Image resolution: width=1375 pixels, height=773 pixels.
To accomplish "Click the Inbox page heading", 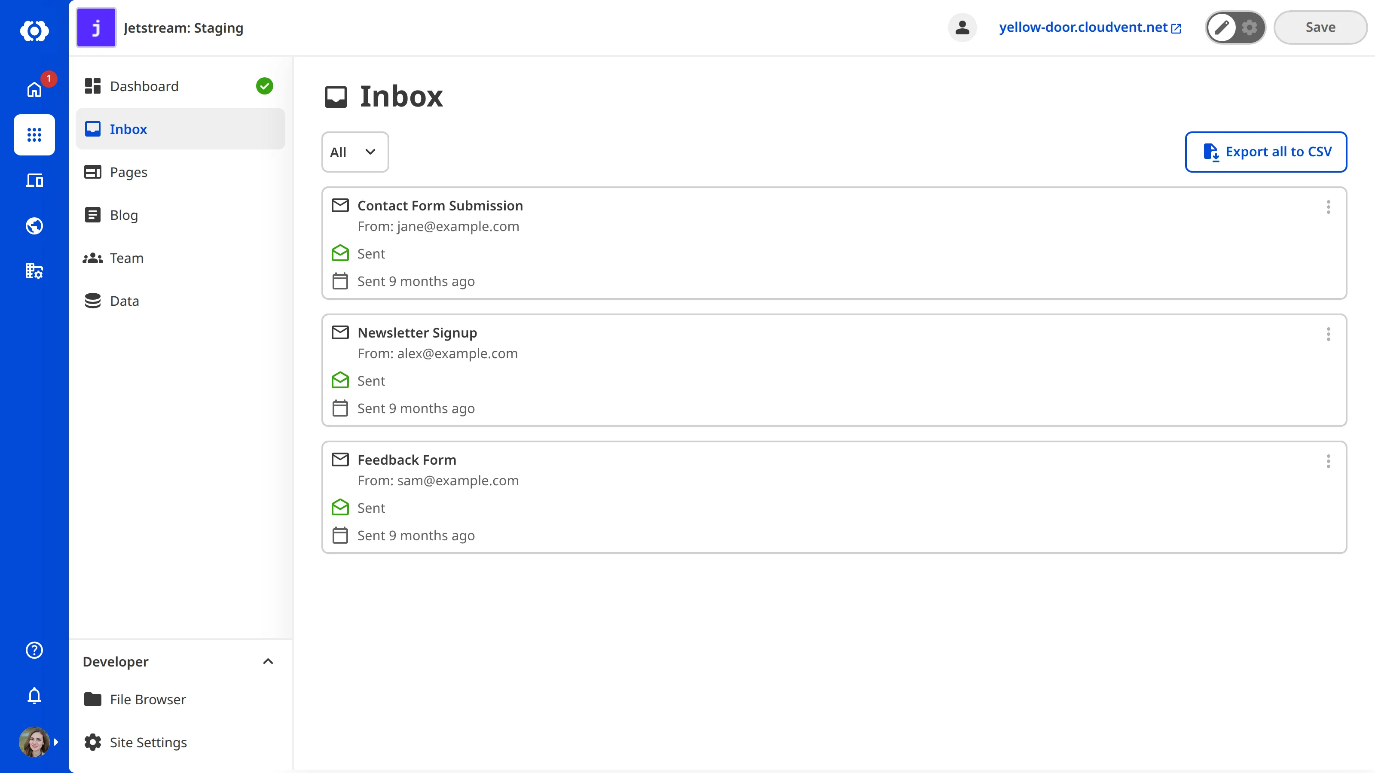I will click(401, 97).
